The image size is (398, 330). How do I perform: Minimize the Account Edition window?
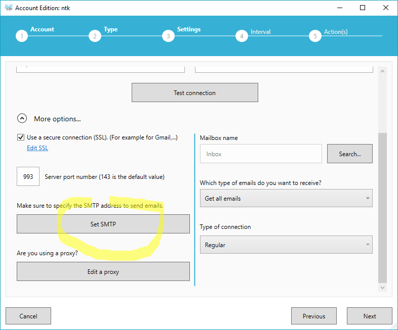pos(340,8)
